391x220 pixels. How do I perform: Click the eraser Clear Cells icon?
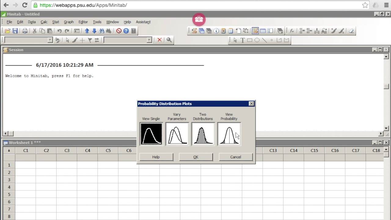click(351, 31)
